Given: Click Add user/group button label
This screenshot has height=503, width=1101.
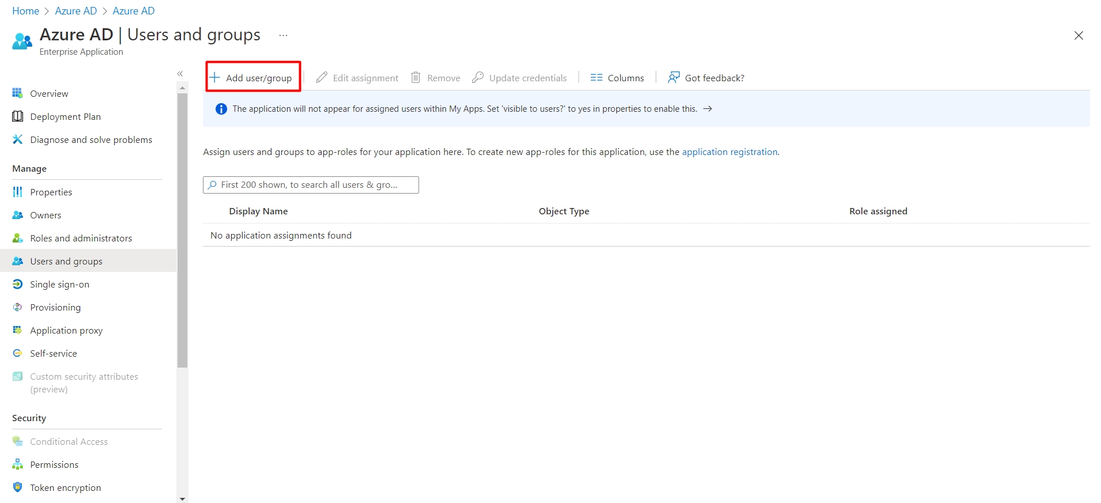Looking at the screenshot, I should (259, 78).
